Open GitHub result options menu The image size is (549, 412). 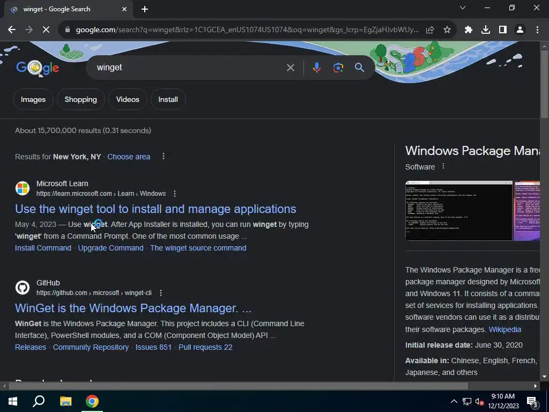(x=161, y=292)
